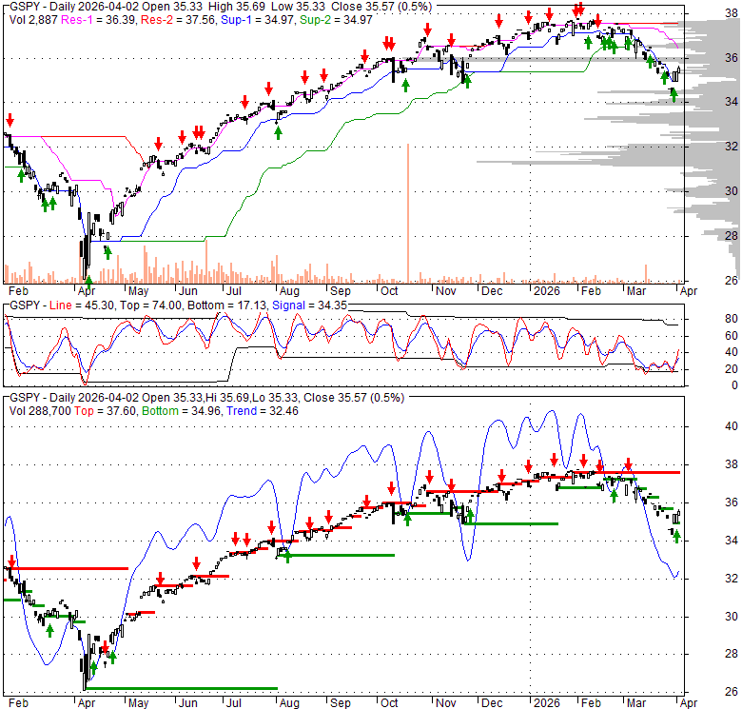Screen dimensions: 742x709
Task: Click the last green up arrow in bottom chart
Action: coord(676,537)
